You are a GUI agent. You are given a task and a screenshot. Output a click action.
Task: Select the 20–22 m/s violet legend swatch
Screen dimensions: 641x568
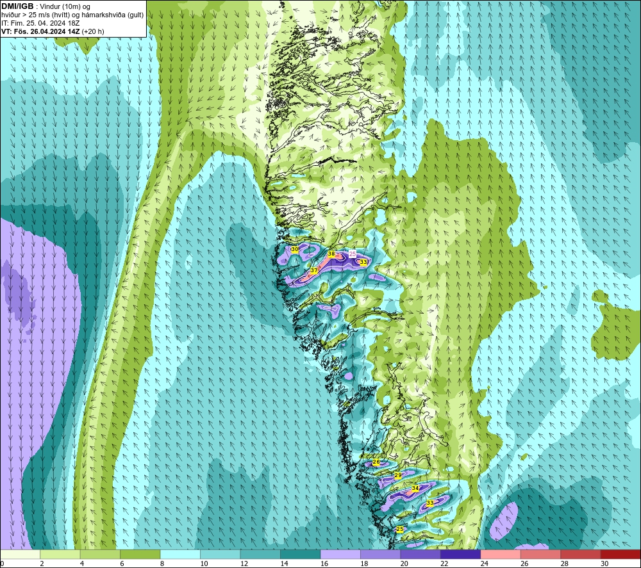pos(420,554)
